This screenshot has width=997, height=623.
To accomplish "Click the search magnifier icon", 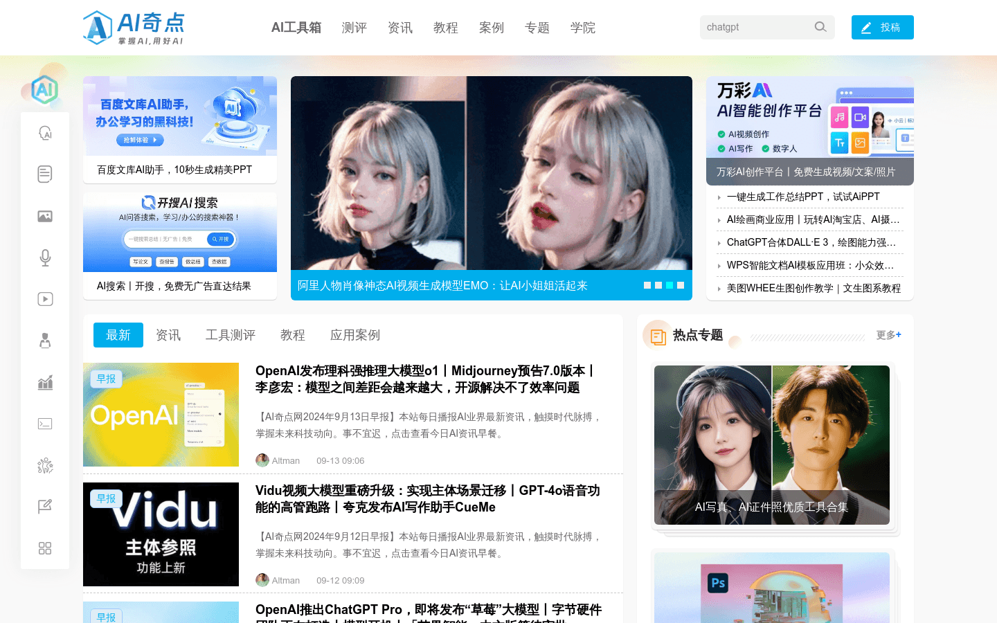I will [820, 27].
